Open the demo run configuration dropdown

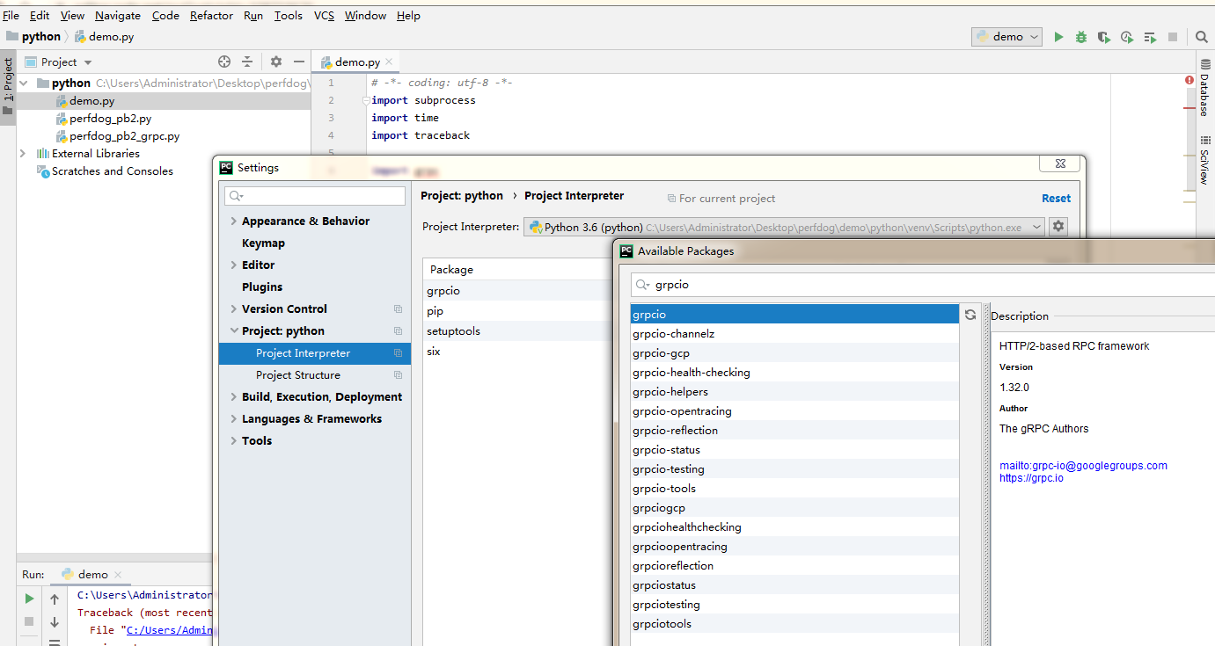pyautogui.click(x=1006, y=37)
